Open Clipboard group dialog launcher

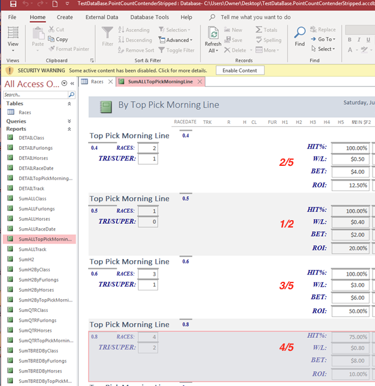pyautogui.click(x=92, y=60)
